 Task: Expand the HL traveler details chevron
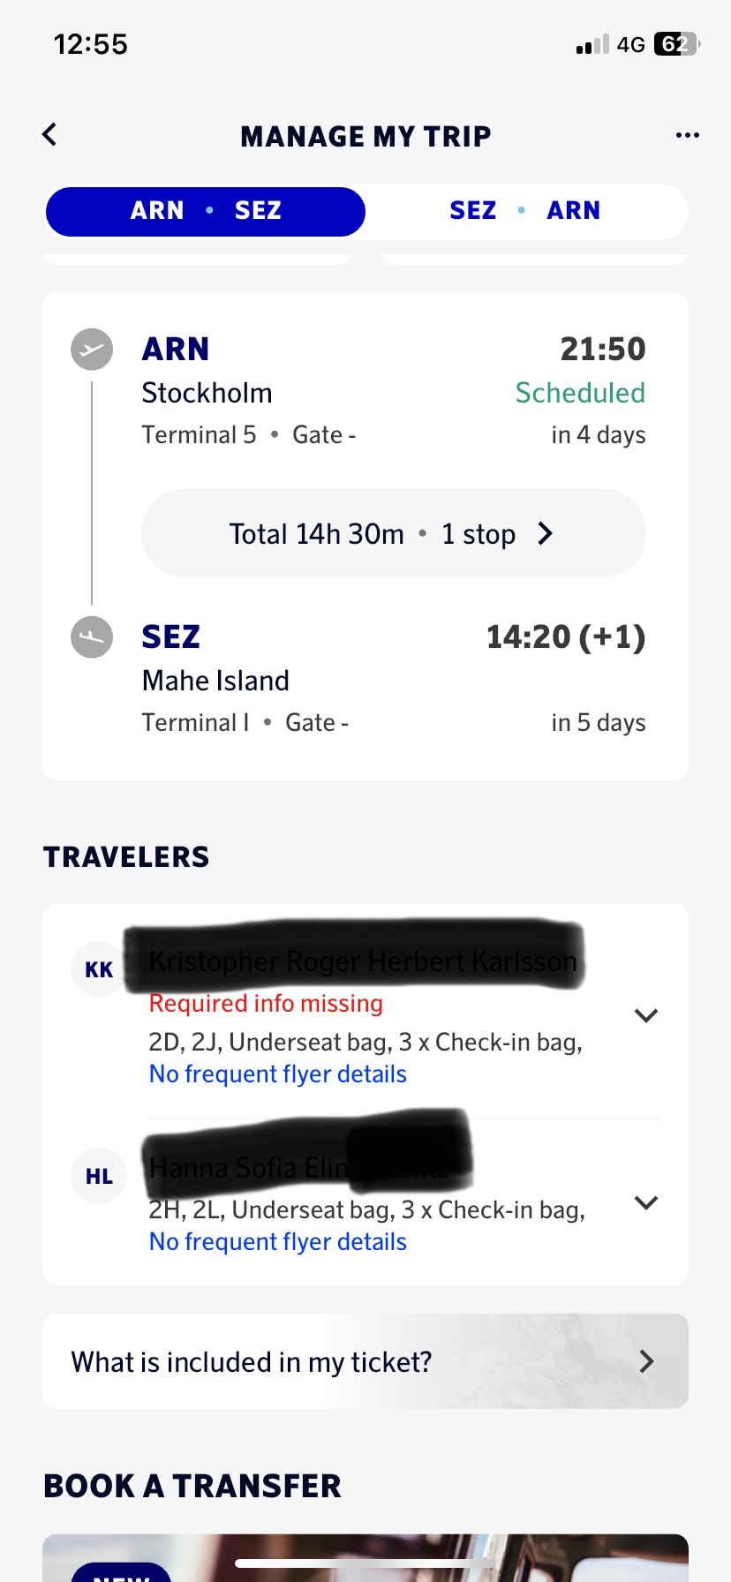(x=646, y=1202)
